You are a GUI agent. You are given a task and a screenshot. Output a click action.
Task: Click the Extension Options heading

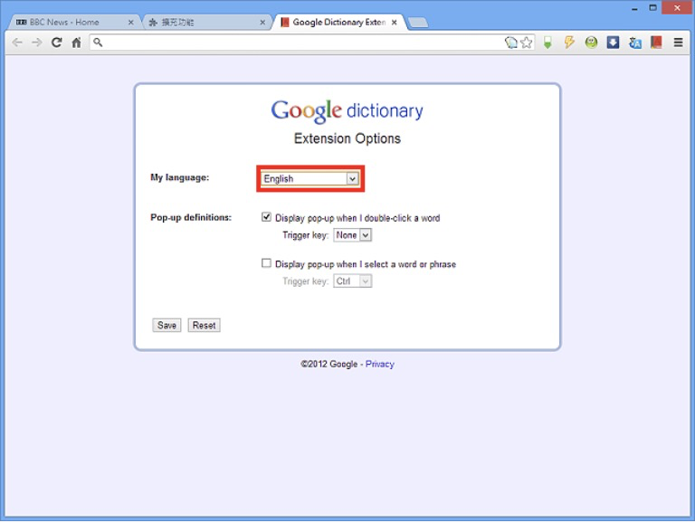(347, 138)
